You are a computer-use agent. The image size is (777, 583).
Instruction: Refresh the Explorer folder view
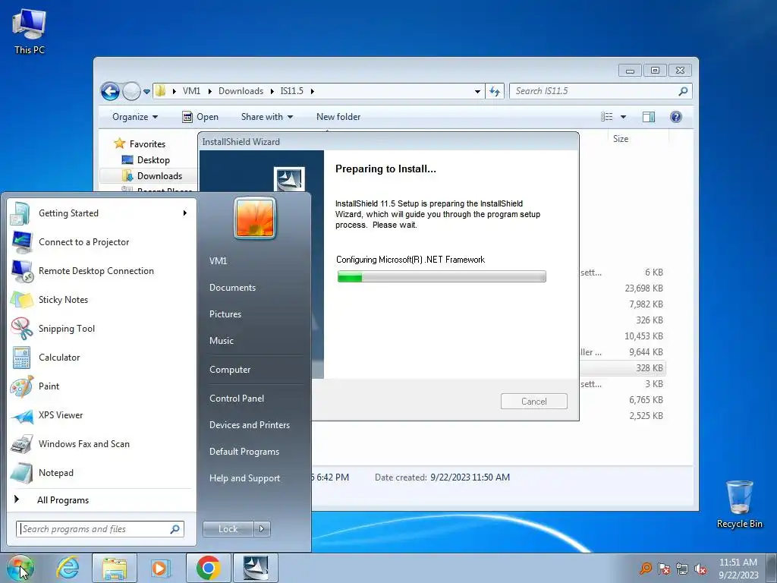pos(495,91)
